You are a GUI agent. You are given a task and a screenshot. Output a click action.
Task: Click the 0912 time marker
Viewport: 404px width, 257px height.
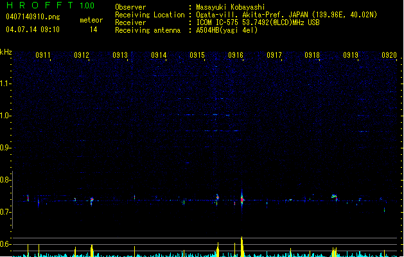tap(82, 55)
